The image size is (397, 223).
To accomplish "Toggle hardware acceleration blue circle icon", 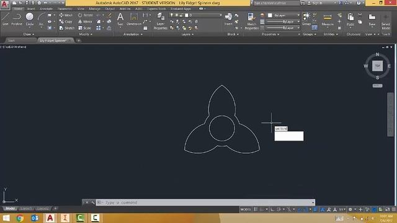I will 374,209.
